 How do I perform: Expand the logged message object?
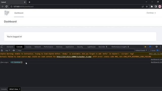pos(11,62)
